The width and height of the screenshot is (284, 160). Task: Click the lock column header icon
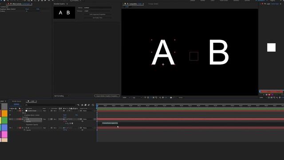coord(16,108)
